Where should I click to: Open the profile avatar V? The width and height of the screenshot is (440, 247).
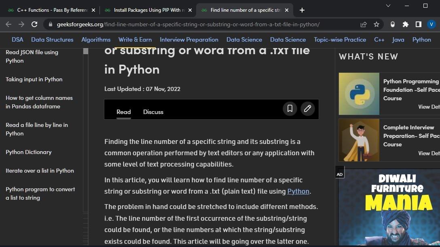click(x=431, y=24)
